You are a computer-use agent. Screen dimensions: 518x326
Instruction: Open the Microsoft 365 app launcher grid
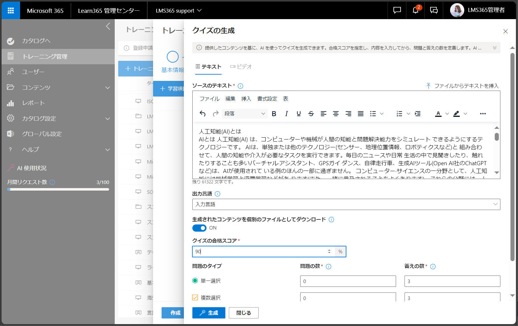tap(11, 10)
